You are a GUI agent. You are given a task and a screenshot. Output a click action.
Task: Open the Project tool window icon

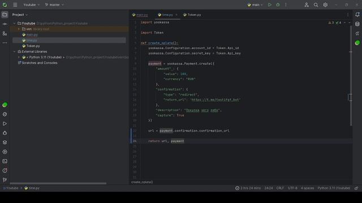point(5,15)
